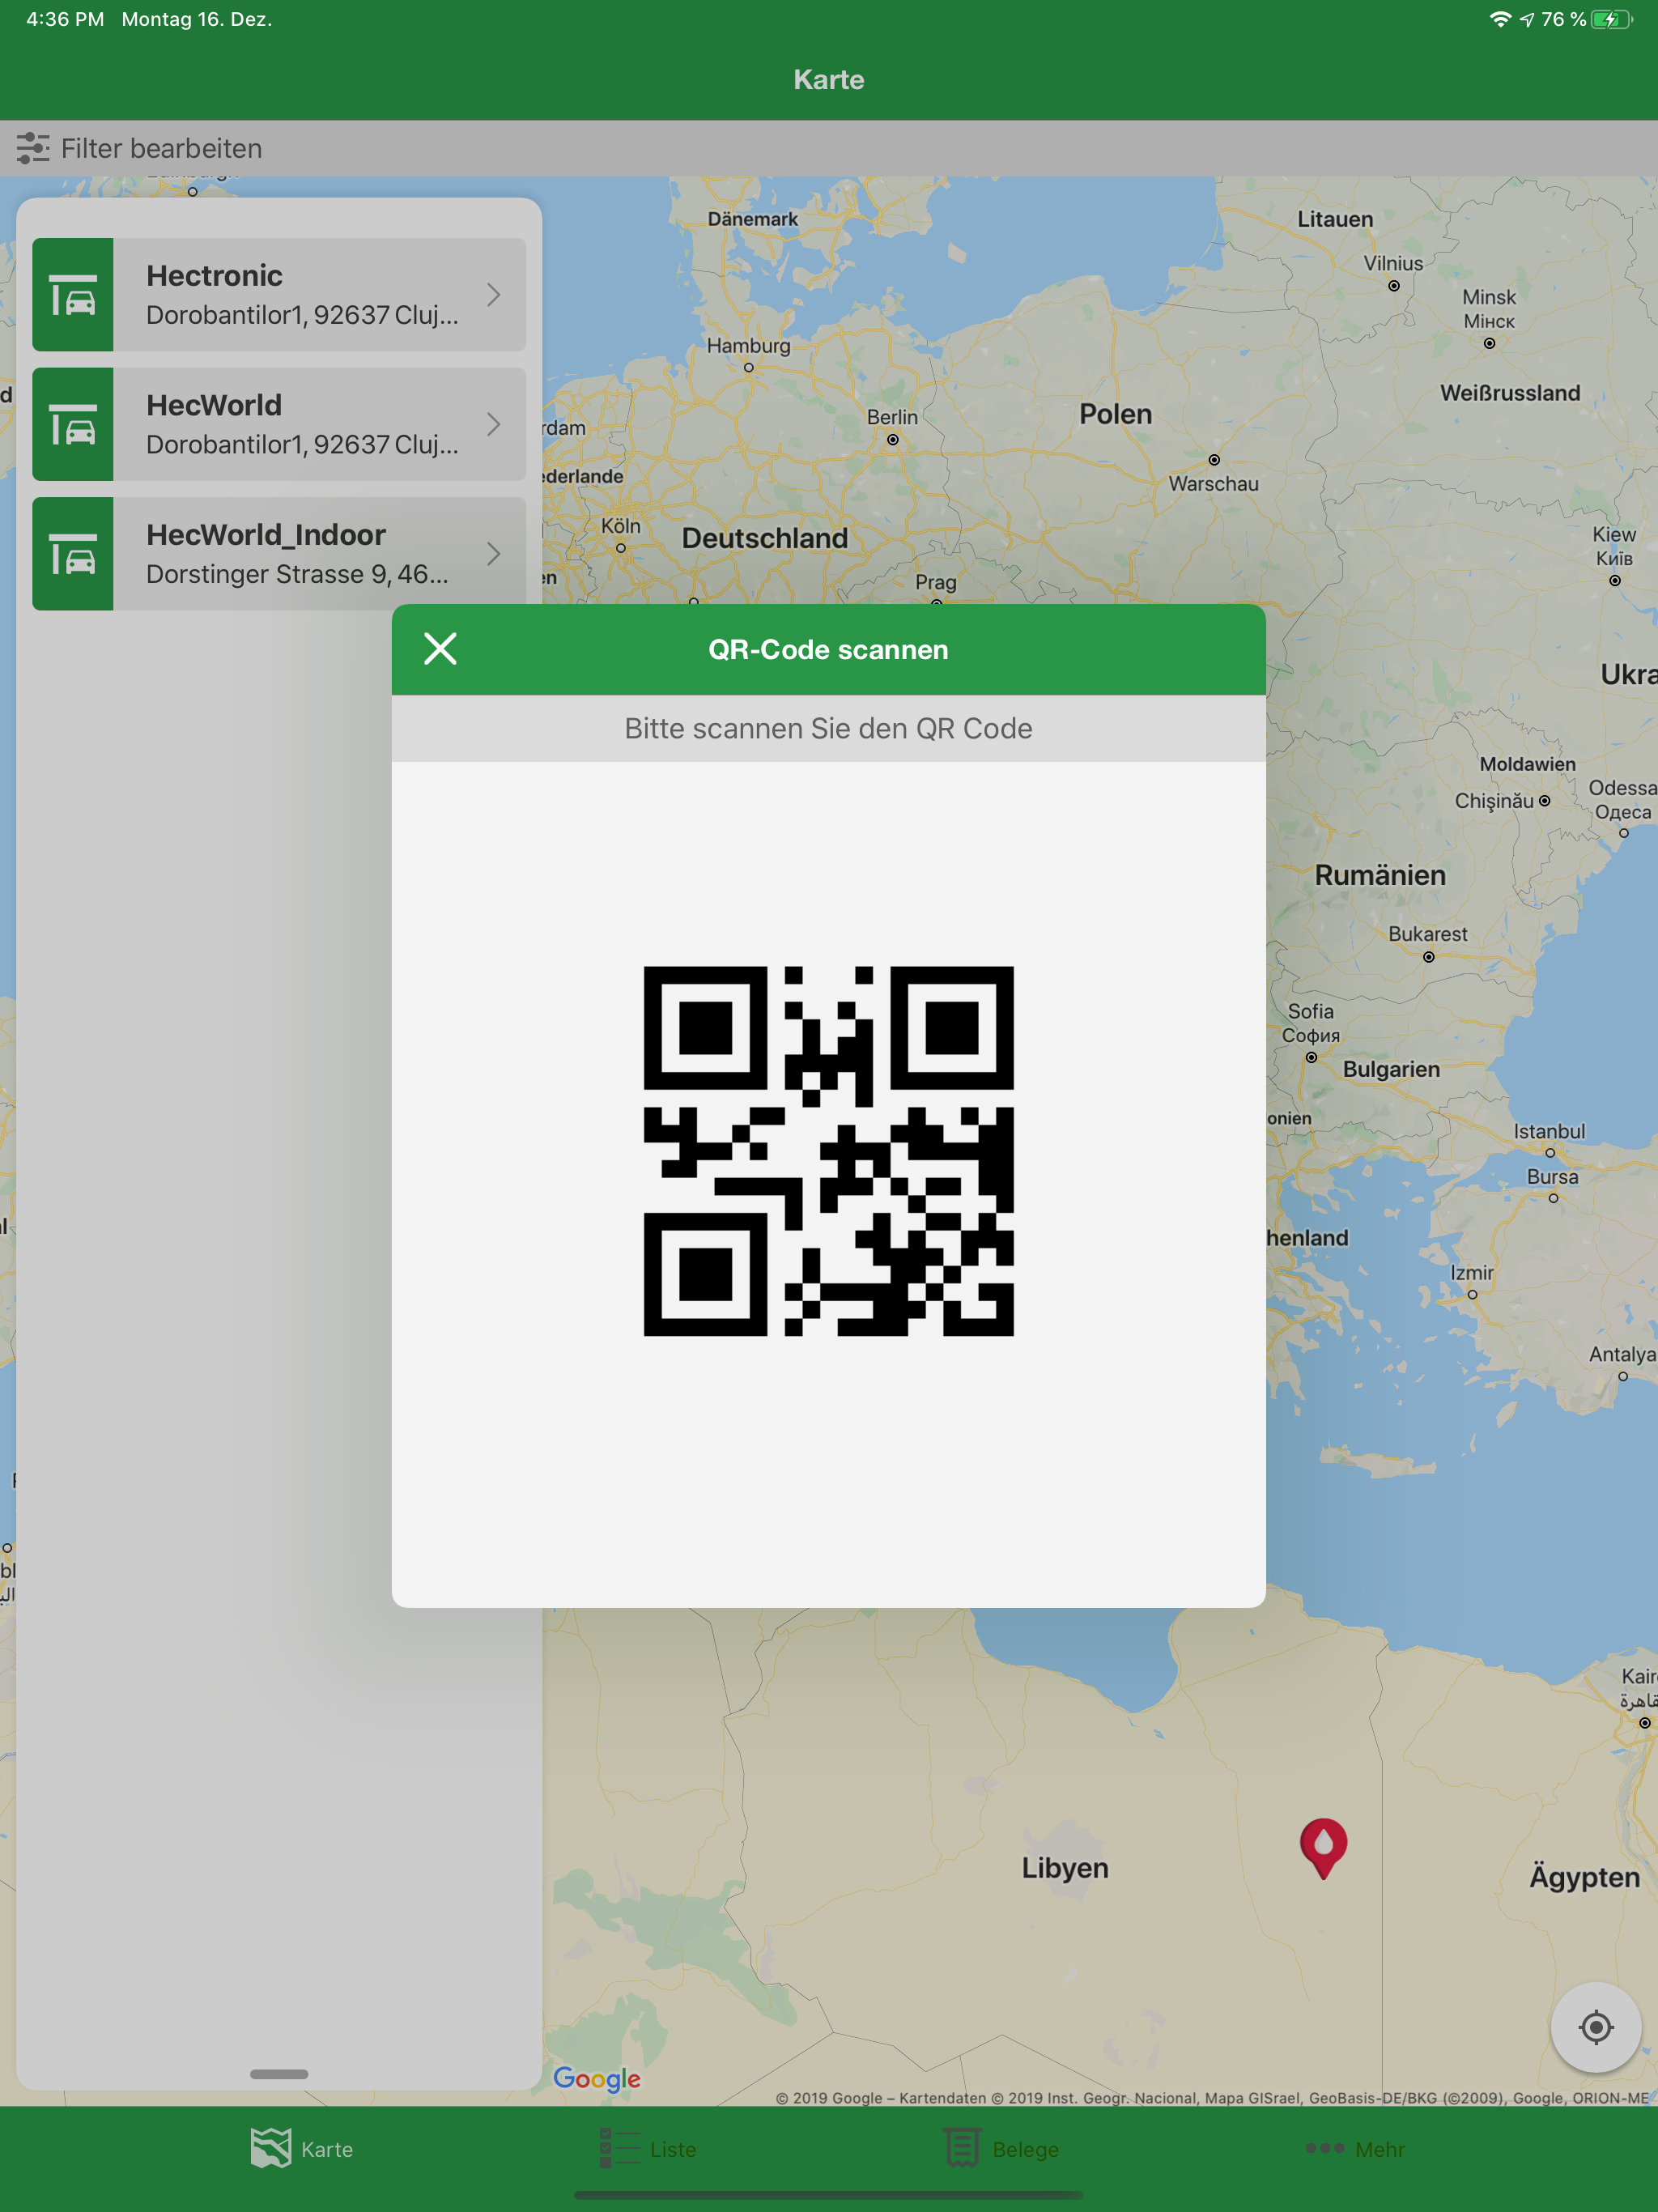Select the HecWorld_Indoor car park icon

click(x=73, y=554)
